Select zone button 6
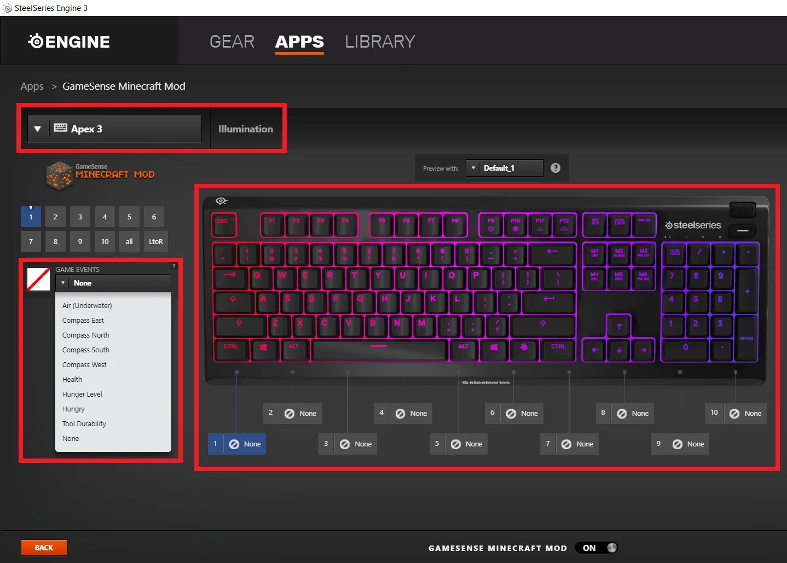Screen dimensions: 787x563 [x=154, y=217]
